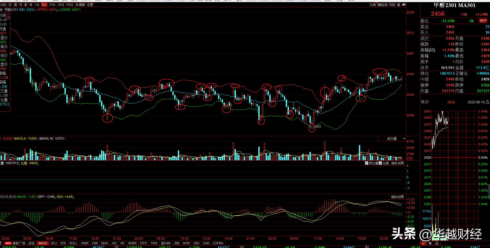
Task: Open the 多周期 multi-period option
Action: (80, 5)
